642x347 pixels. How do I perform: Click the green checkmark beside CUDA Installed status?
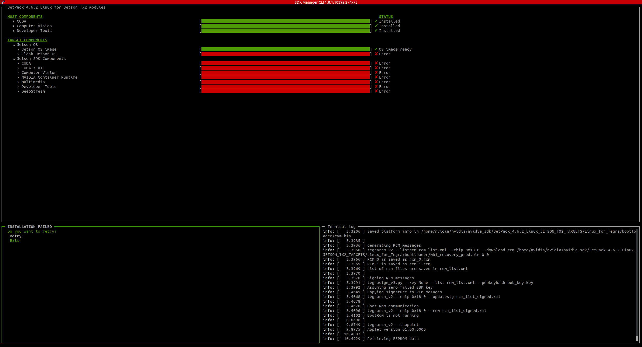coord(376,21)
